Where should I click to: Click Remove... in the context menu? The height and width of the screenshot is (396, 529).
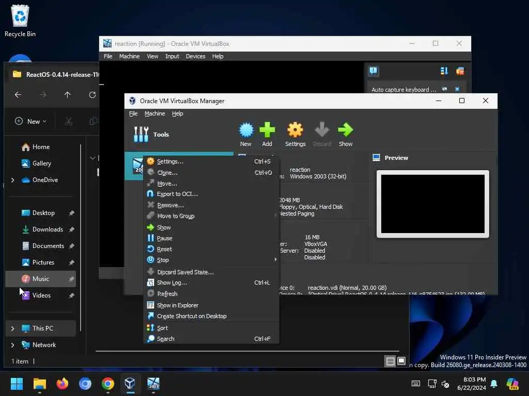[211, 205]
